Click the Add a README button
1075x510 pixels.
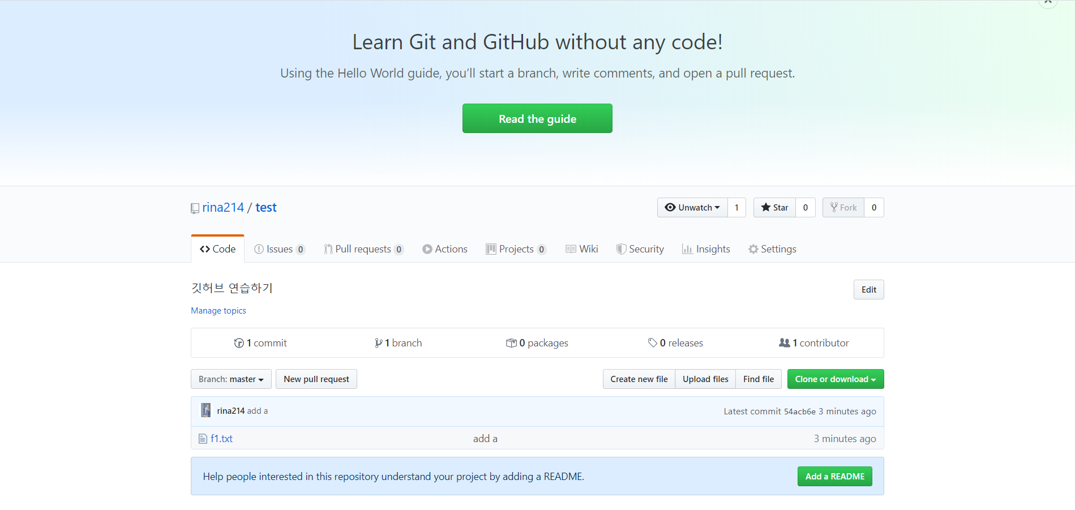pos(835,477)
